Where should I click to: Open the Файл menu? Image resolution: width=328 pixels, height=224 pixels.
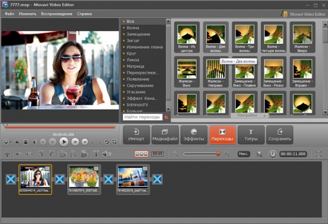point(10,13)
